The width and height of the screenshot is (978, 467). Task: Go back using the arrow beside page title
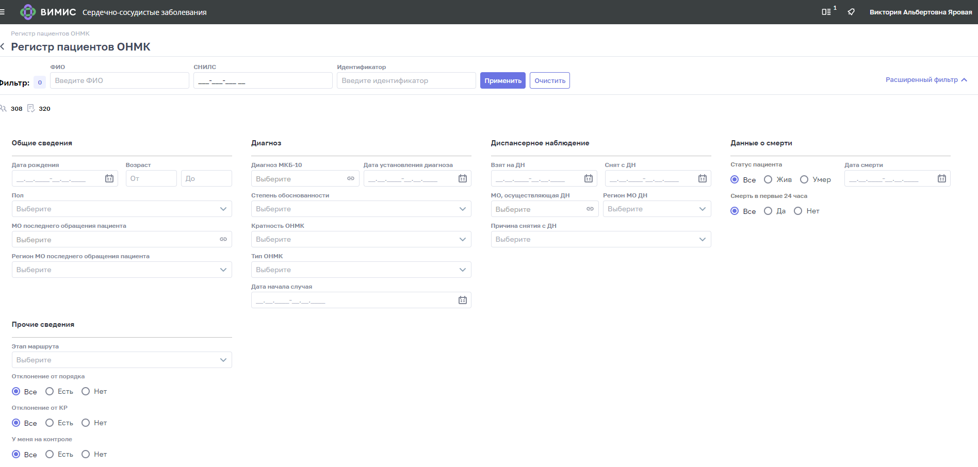(3, 47)
